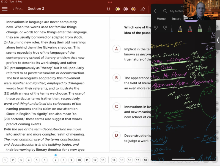220x166 pixels.
Task: Select answer choice B
Action: pos(116,78)
